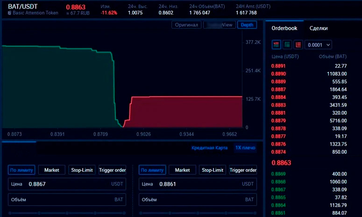
Task: Select Trigger order in the sell panel
Action: [x=243, y=170]
